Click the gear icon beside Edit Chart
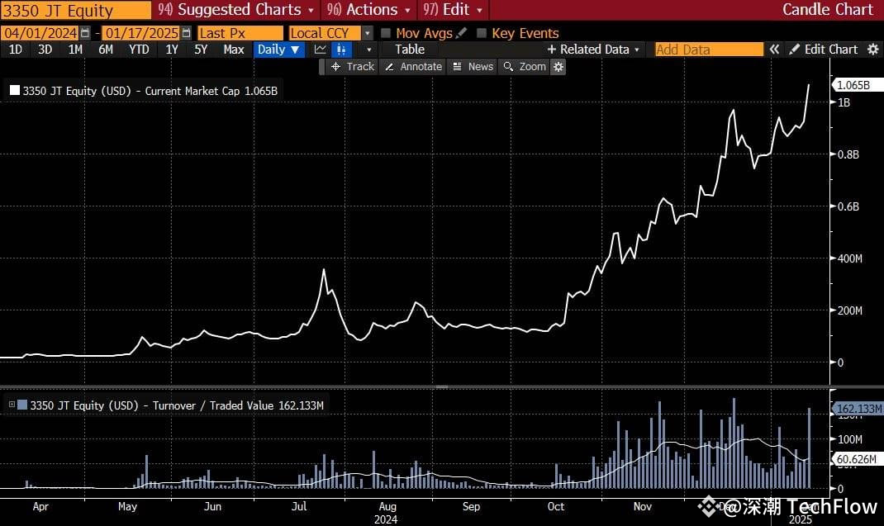The height and width of the screenshot is (526, 884). [x=873, y=50]
